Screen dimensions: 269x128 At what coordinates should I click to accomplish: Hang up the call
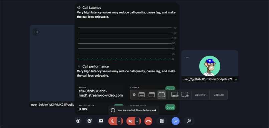pyautogui.click(x=149, y=121)
